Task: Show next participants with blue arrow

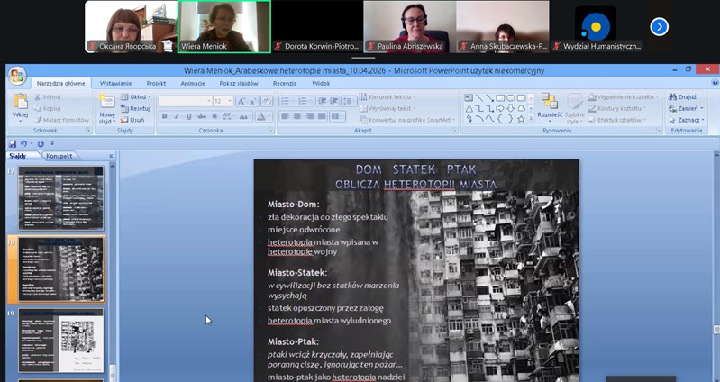Action: pyautogui.click(x=659, y=26)
